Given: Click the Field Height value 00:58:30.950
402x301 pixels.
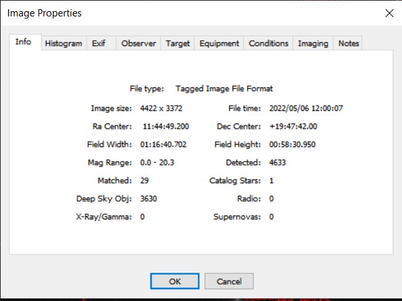Looking at the screenshot, I should [292, 144].
